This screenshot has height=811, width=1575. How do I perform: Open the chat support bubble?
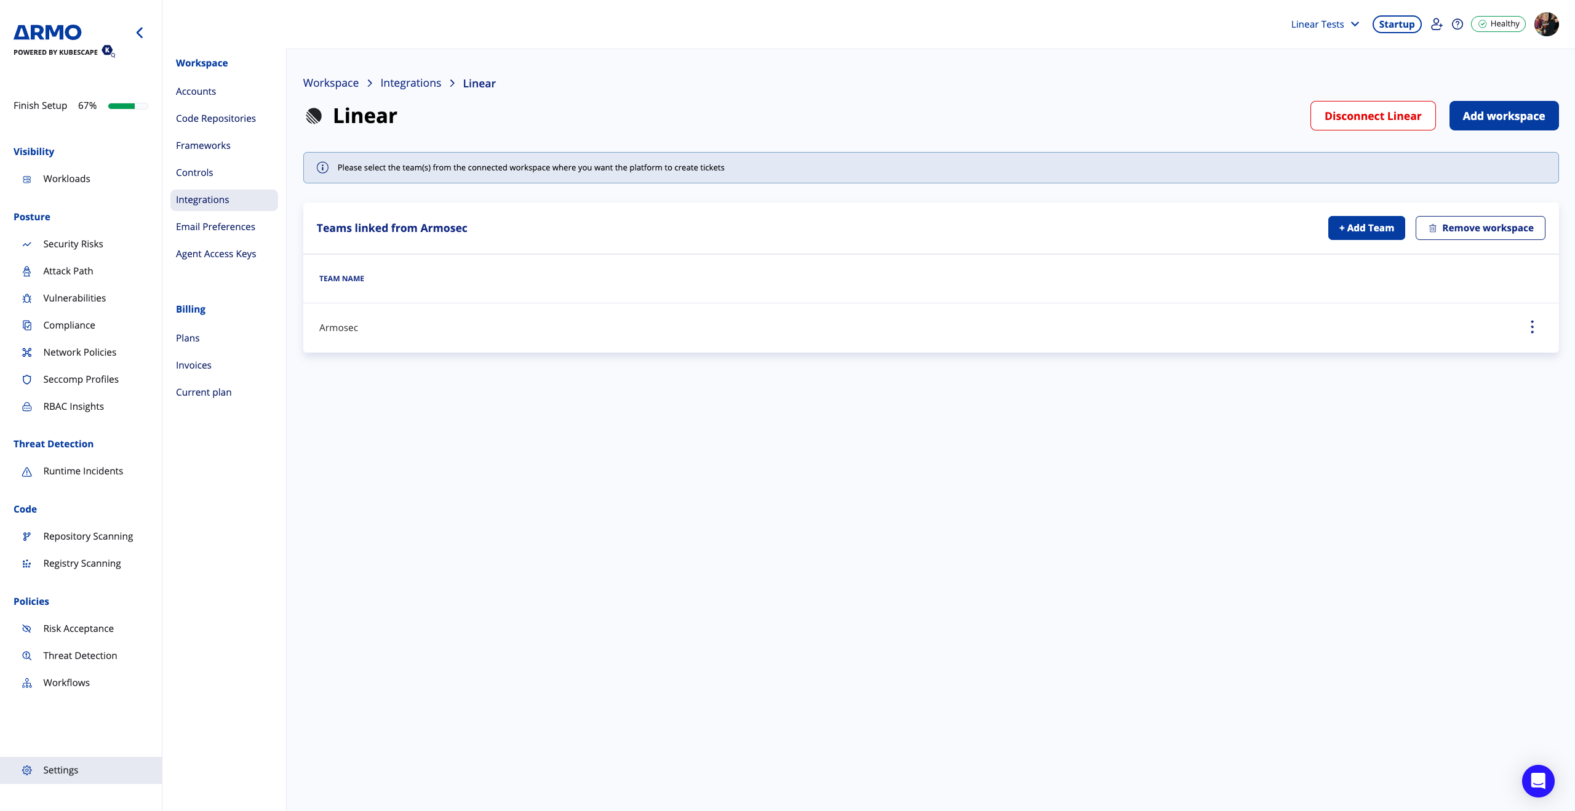1537,781
